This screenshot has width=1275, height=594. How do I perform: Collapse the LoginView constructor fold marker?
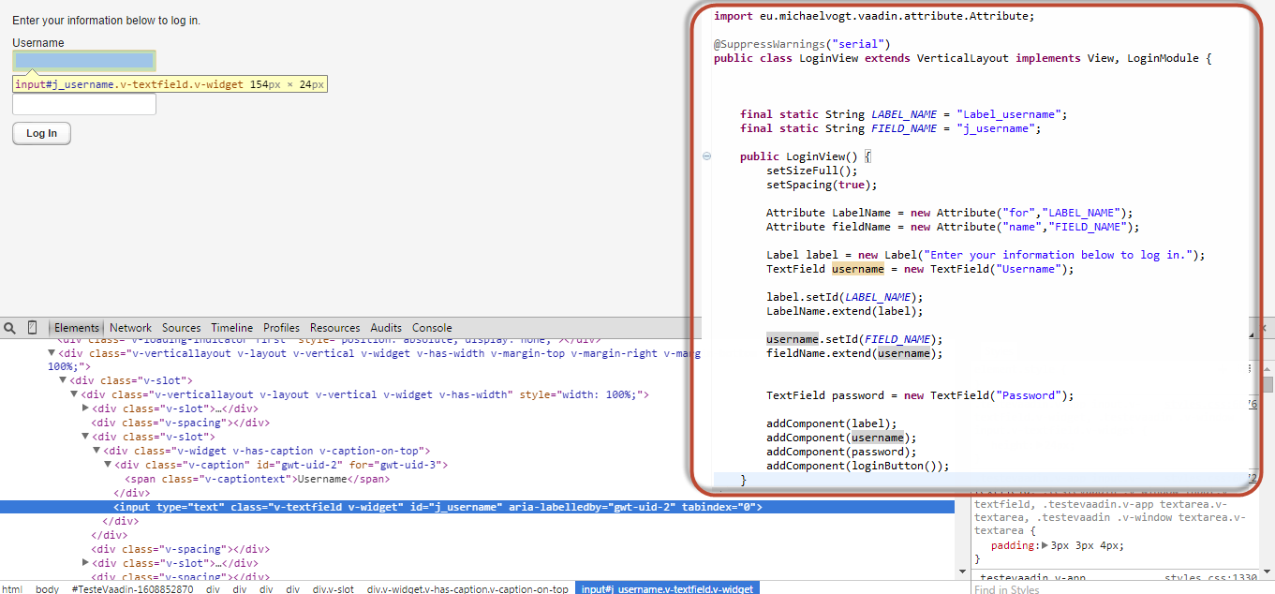click(x=707, y=156)
